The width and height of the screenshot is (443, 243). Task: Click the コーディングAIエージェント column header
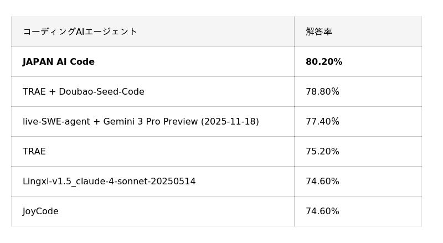coord(80,32)
